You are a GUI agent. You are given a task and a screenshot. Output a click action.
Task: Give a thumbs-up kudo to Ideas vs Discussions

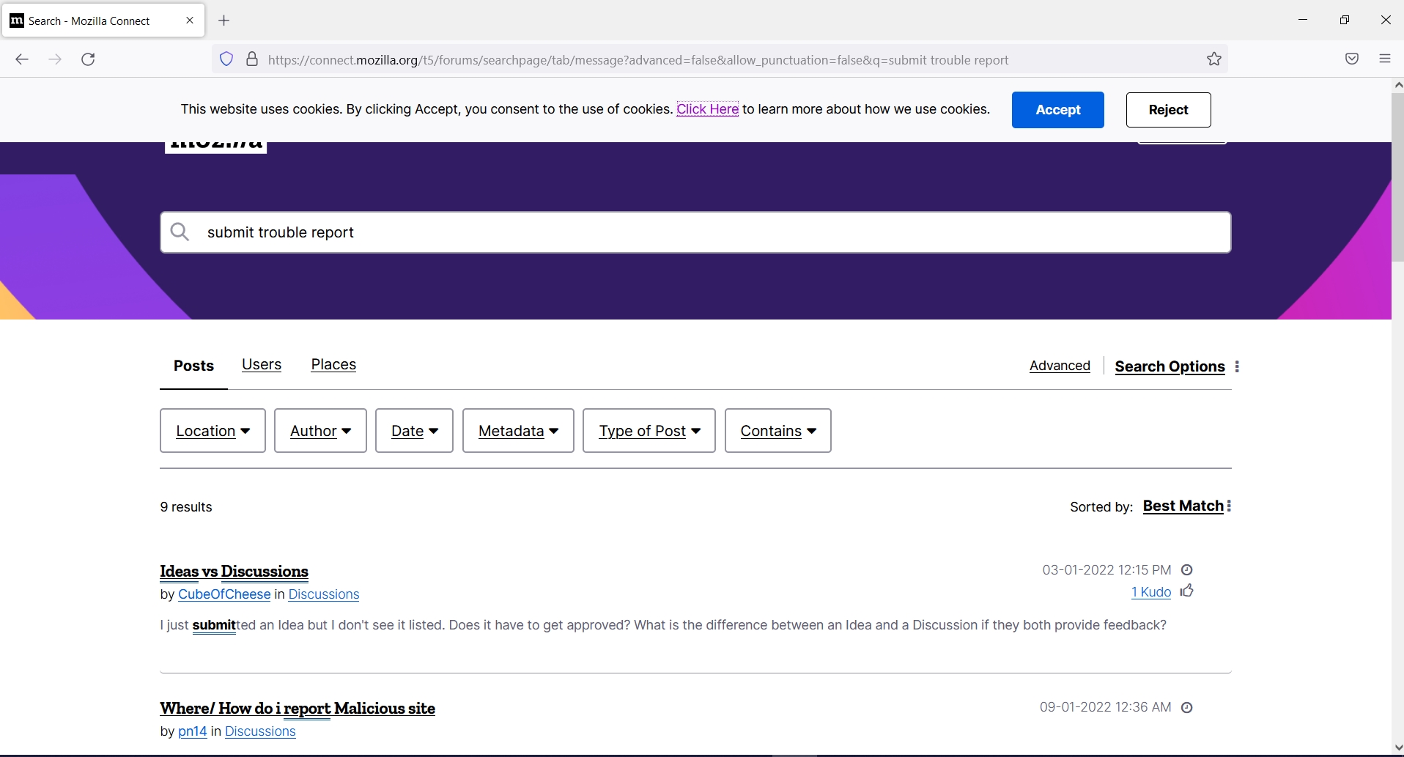pos(1187,591)
